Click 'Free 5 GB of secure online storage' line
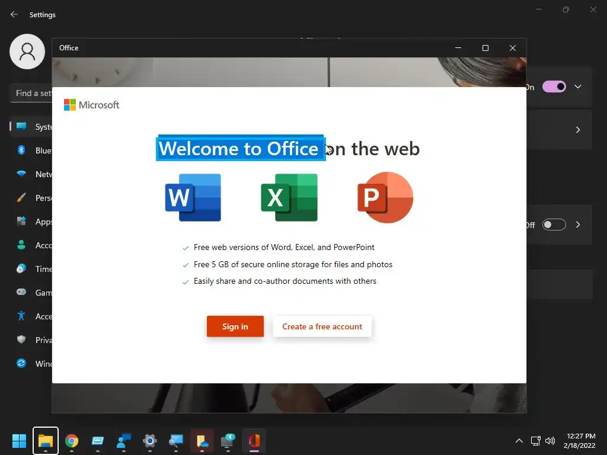 pos(293,264)
